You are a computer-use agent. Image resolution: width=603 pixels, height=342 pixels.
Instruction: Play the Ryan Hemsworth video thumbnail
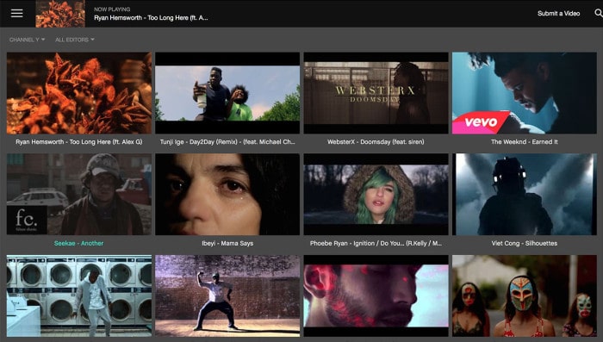coord(79,93)
